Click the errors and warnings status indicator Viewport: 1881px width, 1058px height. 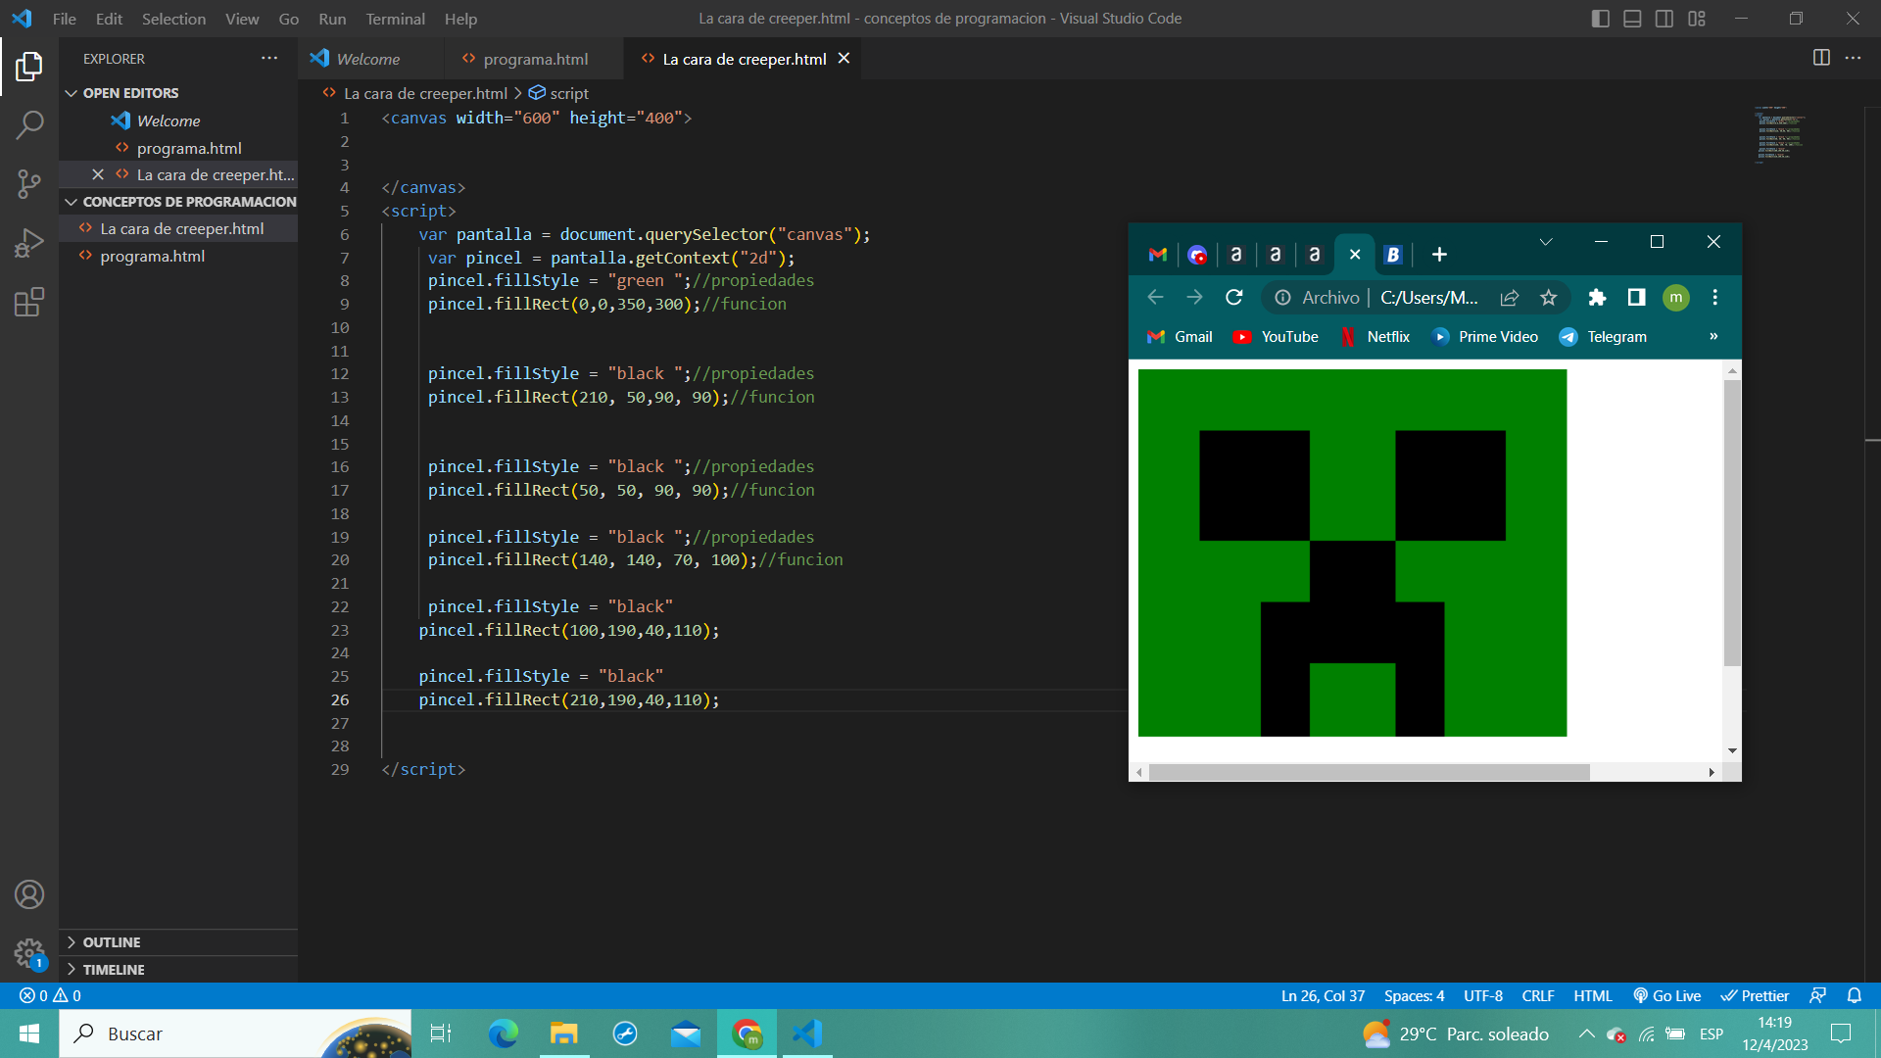point(50,995)
